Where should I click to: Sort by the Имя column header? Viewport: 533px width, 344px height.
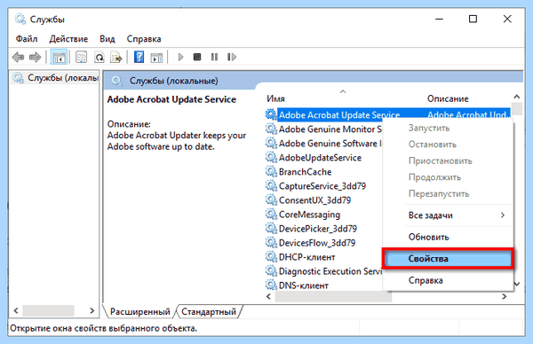click(x=275, y=98)
